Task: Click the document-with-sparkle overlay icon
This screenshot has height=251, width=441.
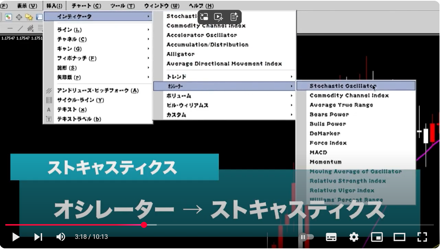Action: [234, 17]
